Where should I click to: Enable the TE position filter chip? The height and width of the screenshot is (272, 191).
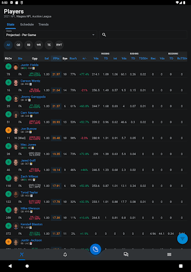[49, 45]
